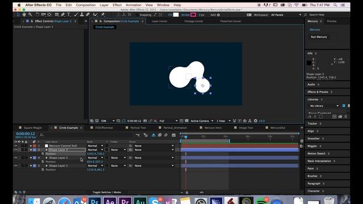
Task: Open Premiere Pro from the Dock
Action: (x=125, y=201)
